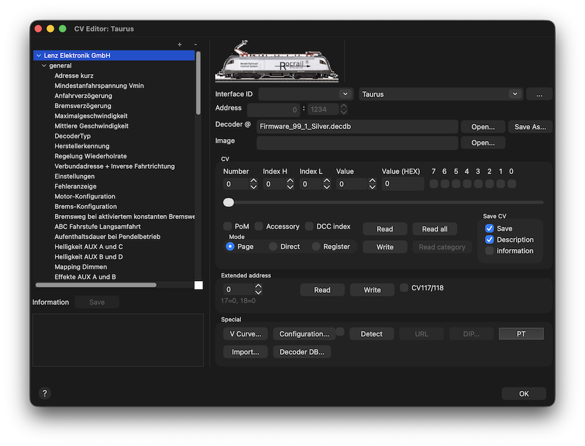Image resolution: width=585 pixels, height=446 pixels.
Task: Toggle bit 0 checkbox of CV value
Action: 512,184
